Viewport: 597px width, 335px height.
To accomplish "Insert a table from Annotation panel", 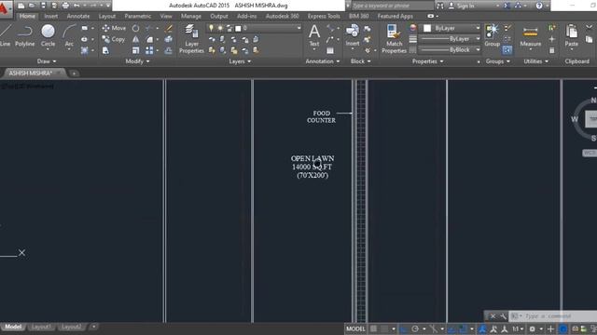I will (330, 50).
